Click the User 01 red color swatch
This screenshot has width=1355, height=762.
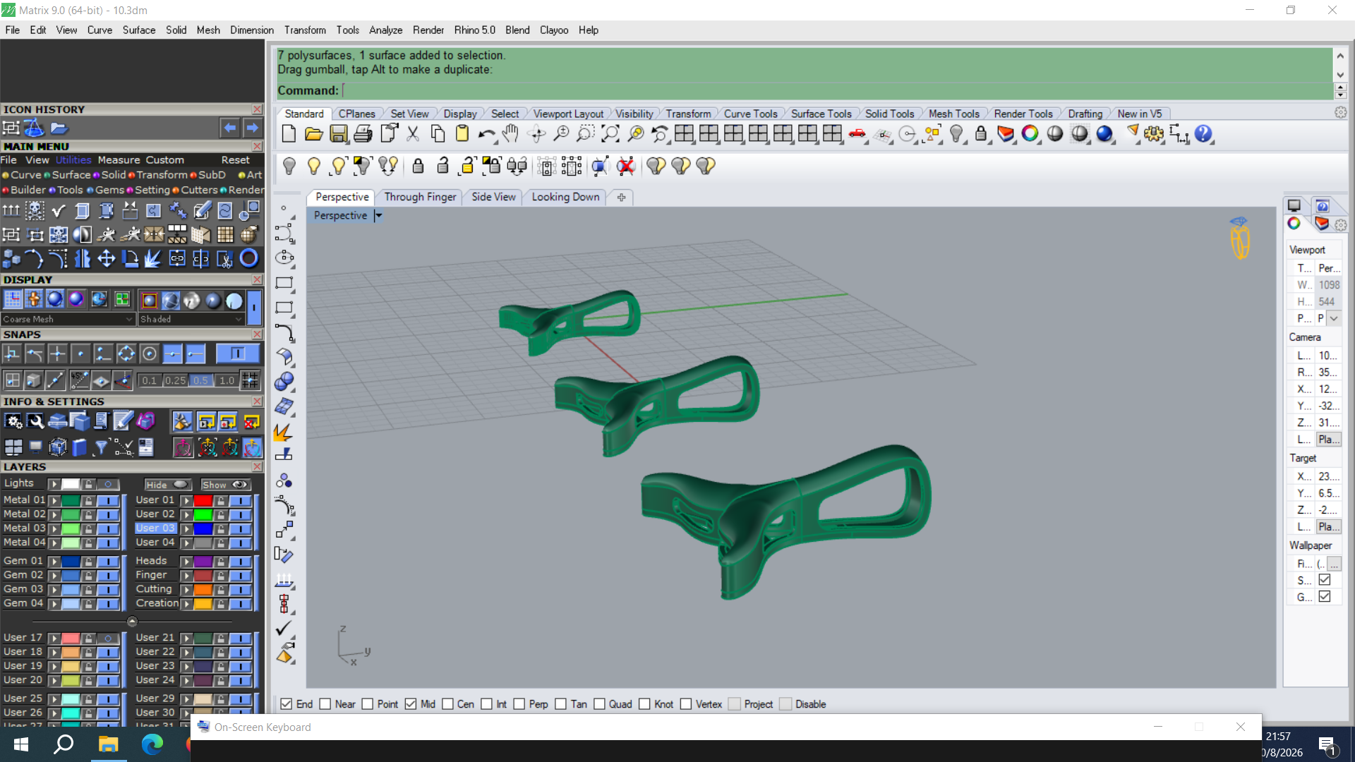203,501
